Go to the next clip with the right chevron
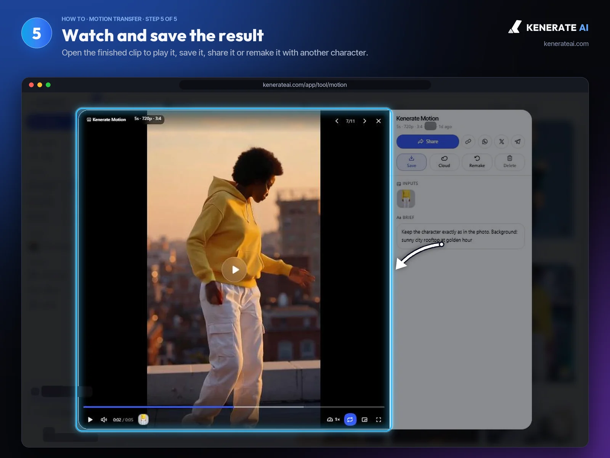Viewport: 610px width, 458px height. click(x=364, y=121)
